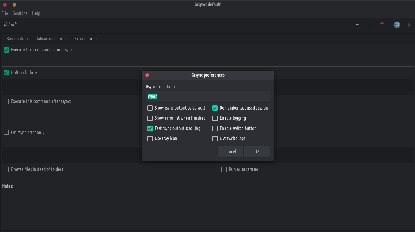Minimize the Grsync main window with yellow dot
The width and height of the screenshot is (415, 232).
click(14, 5)
